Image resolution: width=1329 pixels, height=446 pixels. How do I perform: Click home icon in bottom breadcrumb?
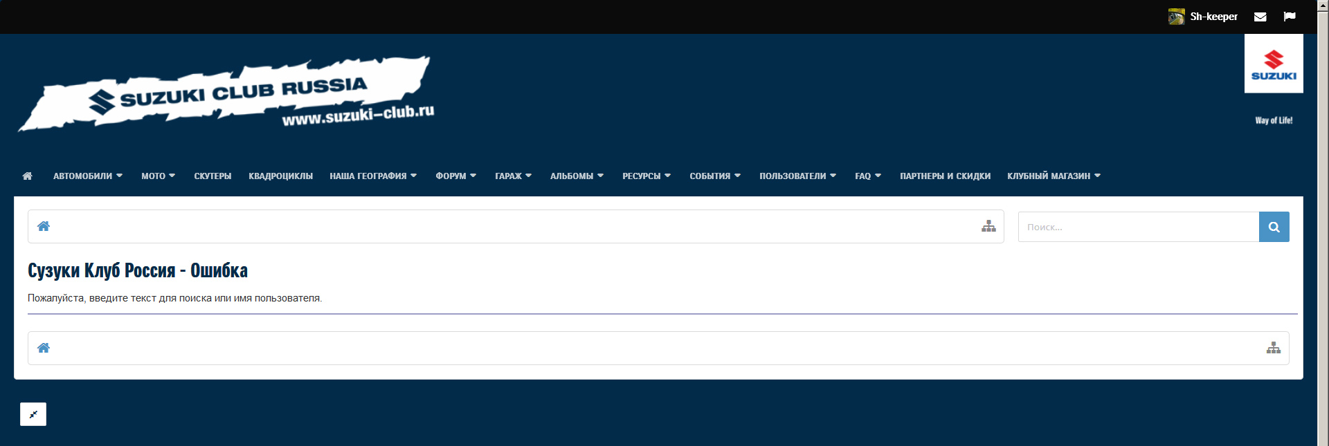coord(44,348)
